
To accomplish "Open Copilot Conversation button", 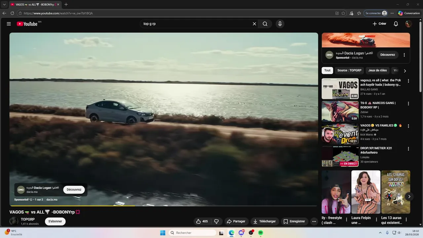I will click(x=409, y=13).
